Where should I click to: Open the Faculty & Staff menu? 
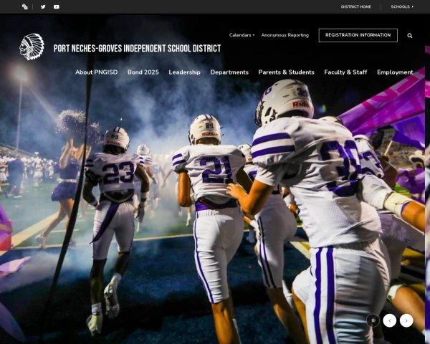[x=345, y=72]
